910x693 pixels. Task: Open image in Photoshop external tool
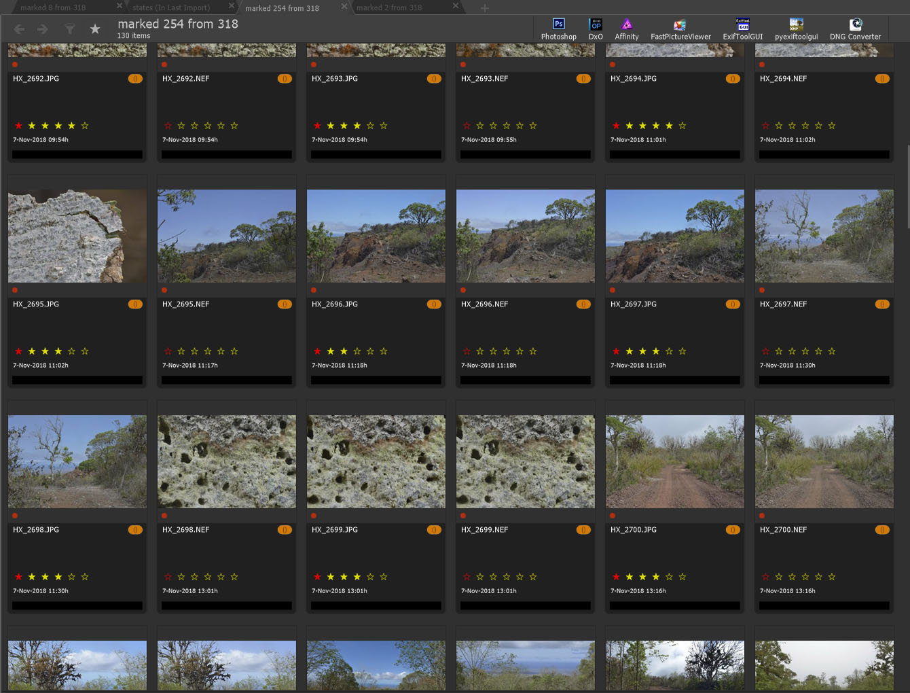(558, 29)
